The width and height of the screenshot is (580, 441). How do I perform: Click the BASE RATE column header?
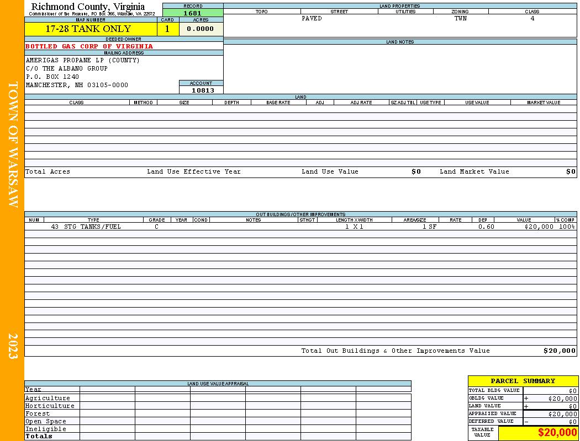[x=278, y=103]
